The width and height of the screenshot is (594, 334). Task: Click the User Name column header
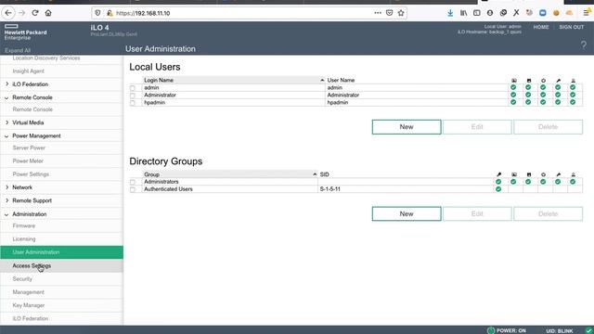[341, 81]
